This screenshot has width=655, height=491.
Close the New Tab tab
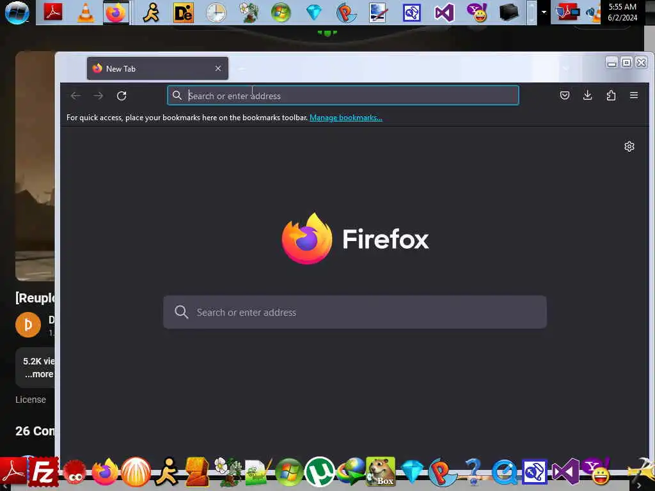[x=218, y=68]
